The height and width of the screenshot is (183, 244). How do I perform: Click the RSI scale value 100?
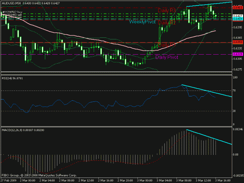(235, 77)
